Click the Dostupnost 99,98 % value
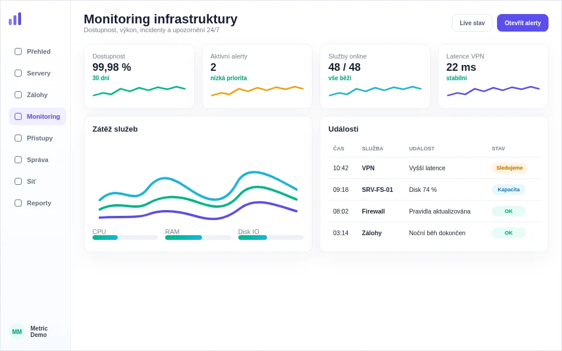Screen dimensions: 562x351 tap(112, 67)
